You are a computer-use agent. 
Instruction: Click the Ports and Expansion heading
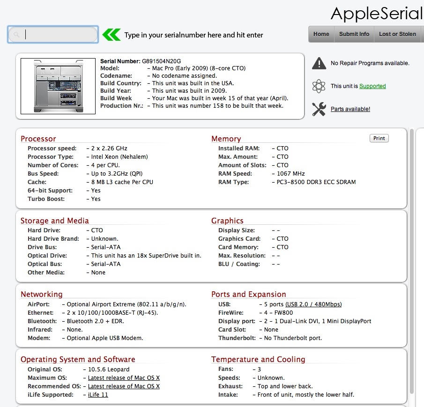249,294
